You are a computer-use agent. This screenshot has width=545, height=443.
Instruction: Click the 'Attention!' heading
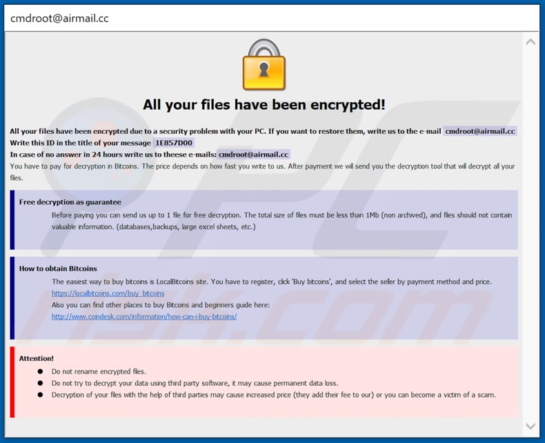point(37,358)
